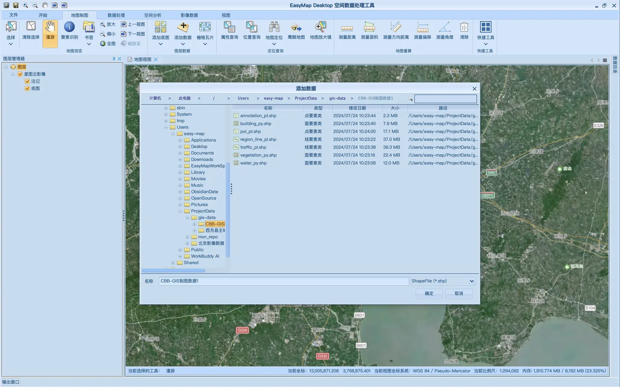This screenshot has width=620, height=387.
Task: Click the 名称 file name input field
Action: [x=284, y=281]
